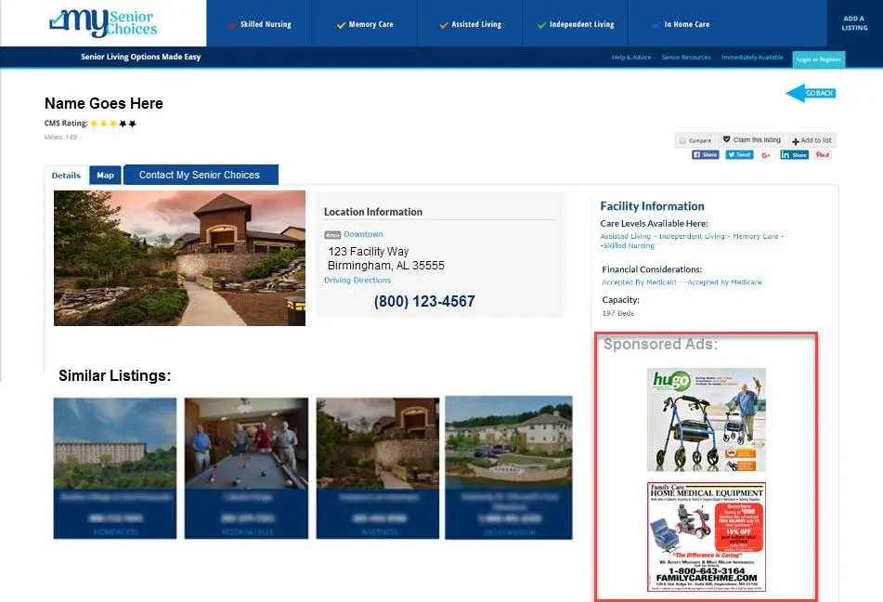Screen dimensions: 883x602
Task: Share the listing on Facebook
Action: (705, 154)
